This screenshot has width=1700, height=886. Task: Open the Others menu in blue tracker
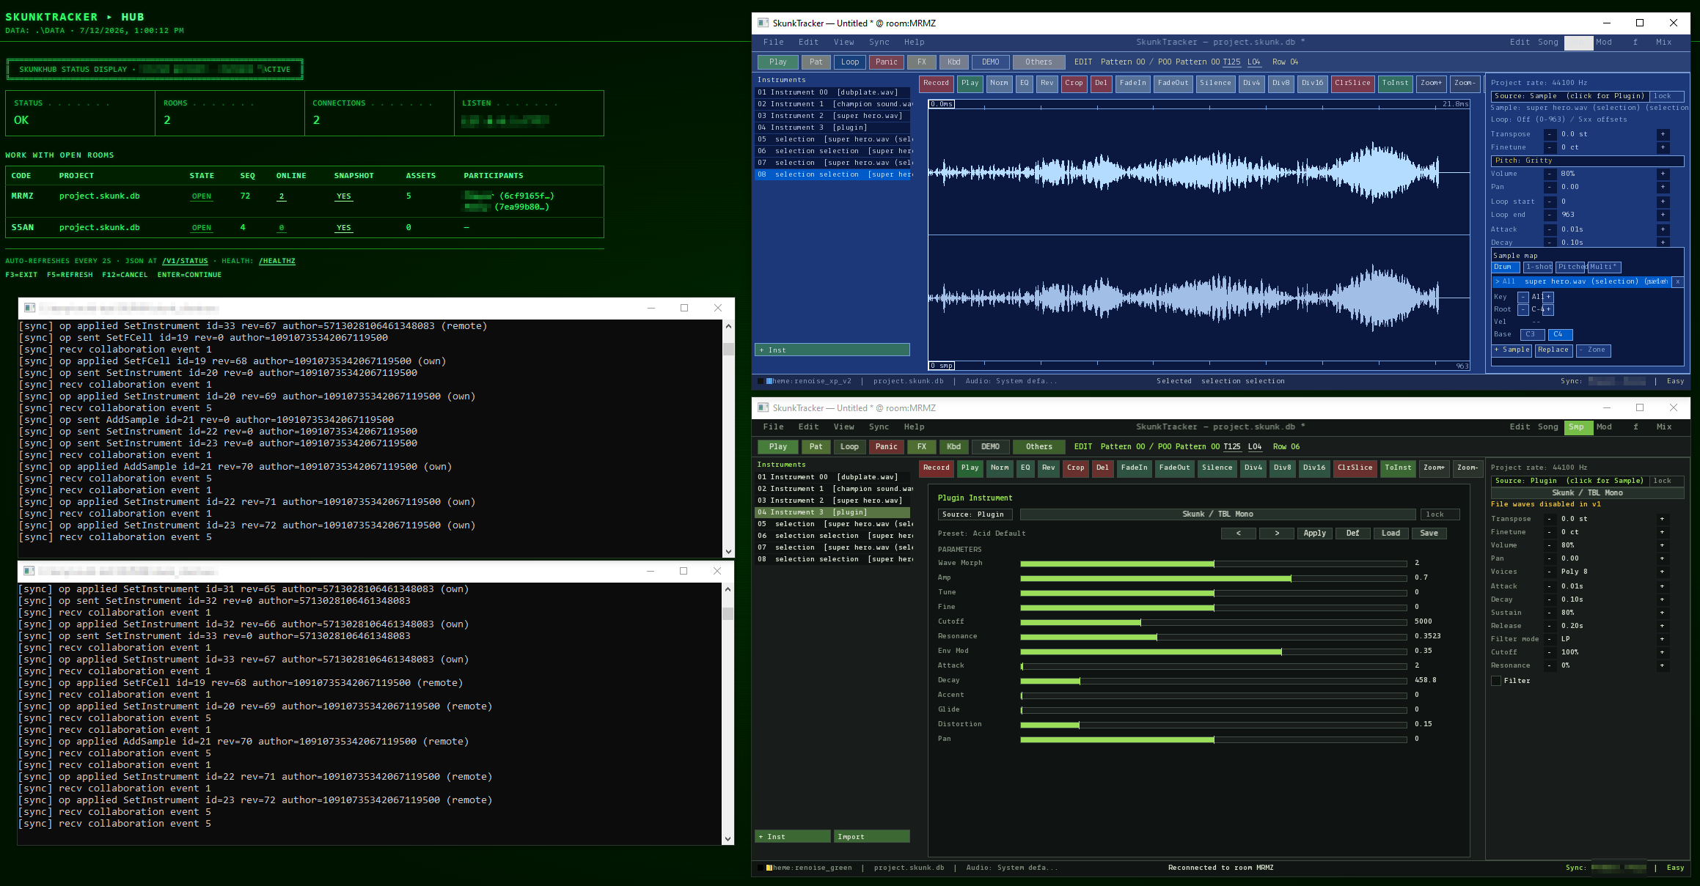coord(1038,62)
